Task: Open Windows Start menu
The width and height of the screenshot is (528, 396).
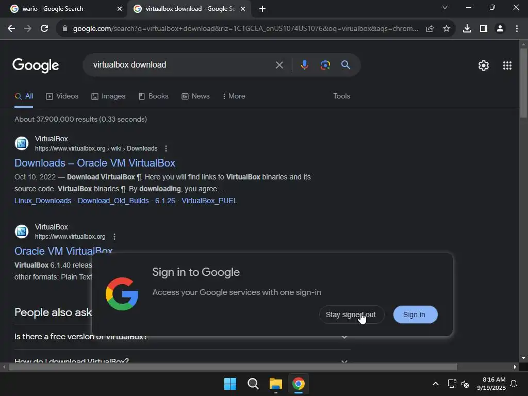Action: (230, 384)
